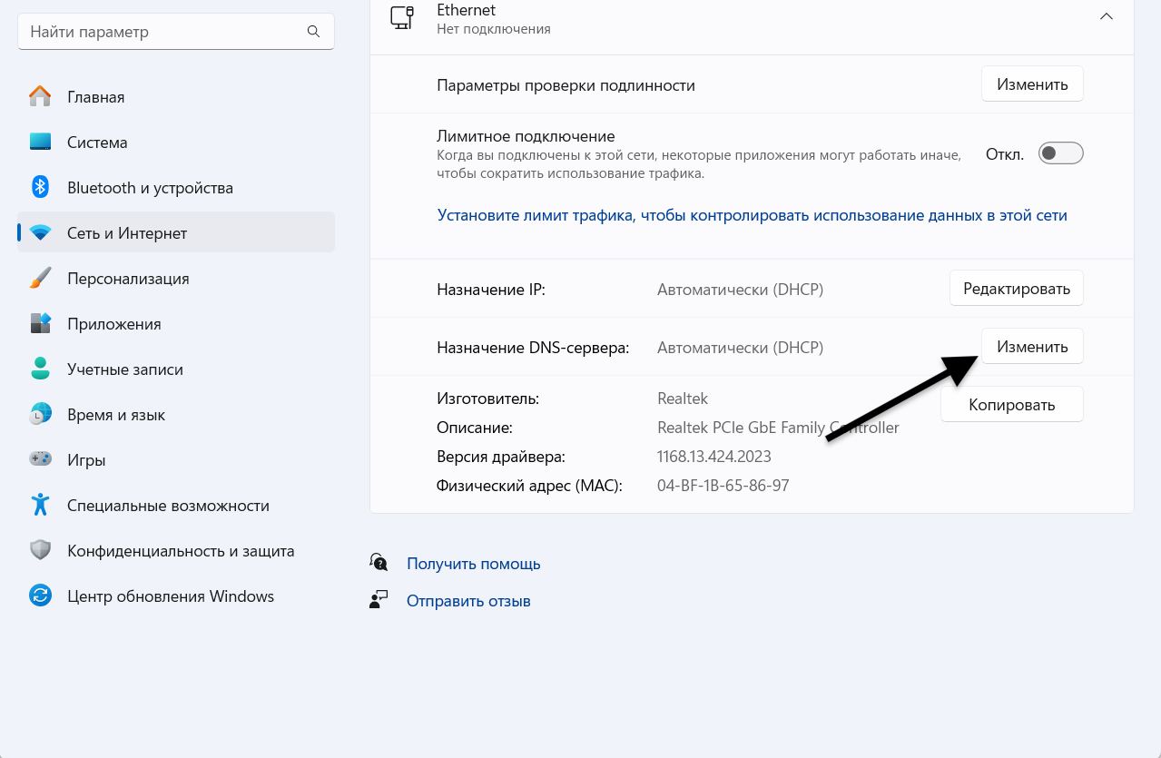Viewport: 1161px width, 758px height.
Task: Click the Home (Главная) house icon
Action: (x=40, y=96)
